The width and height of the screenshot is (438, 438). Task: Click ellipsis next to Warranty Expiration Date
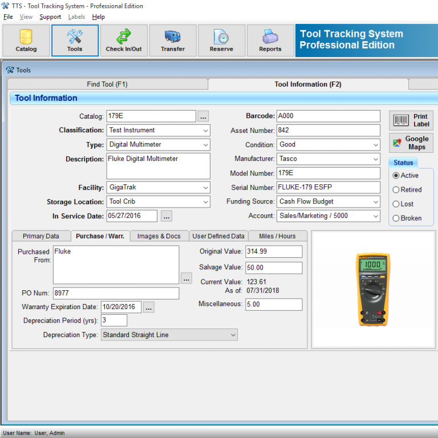[x=149, y=307]
